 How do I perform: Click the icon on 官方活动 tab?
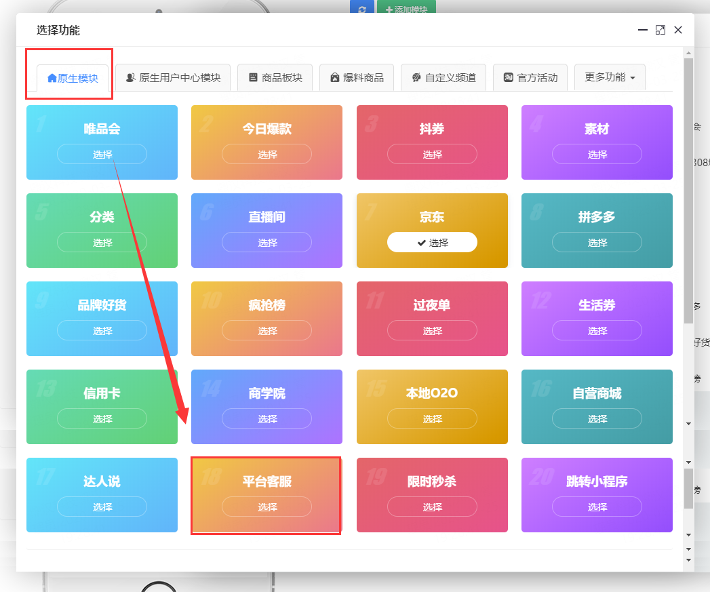[509, 77]
